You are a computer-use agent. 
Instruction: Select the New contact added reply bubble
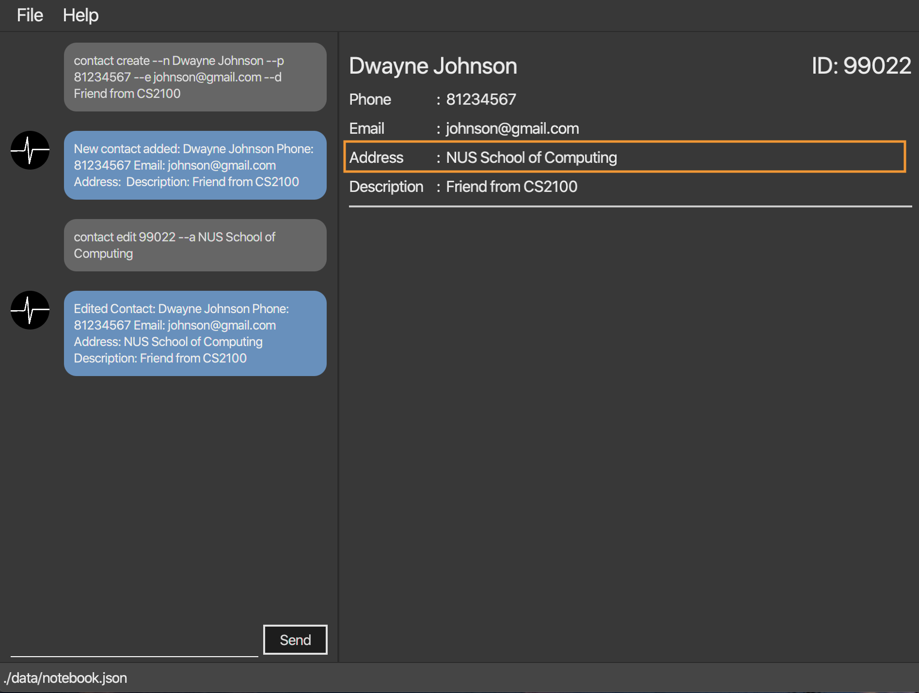(195, 165)
